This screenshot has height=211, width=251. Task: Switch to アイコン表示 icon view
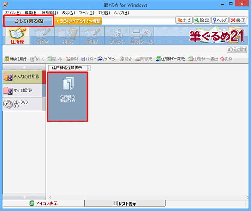(x=43, y=204)
